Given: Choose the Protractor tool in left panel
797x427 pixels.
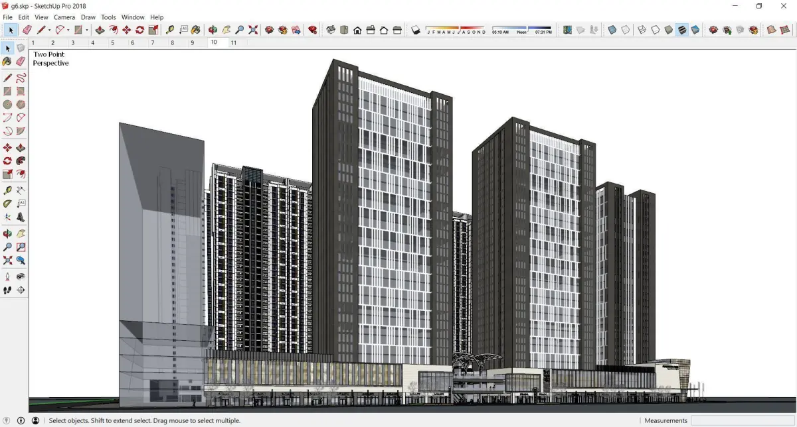Looking at the screenshot, I should pyautogui.click(x=7, y=204).
